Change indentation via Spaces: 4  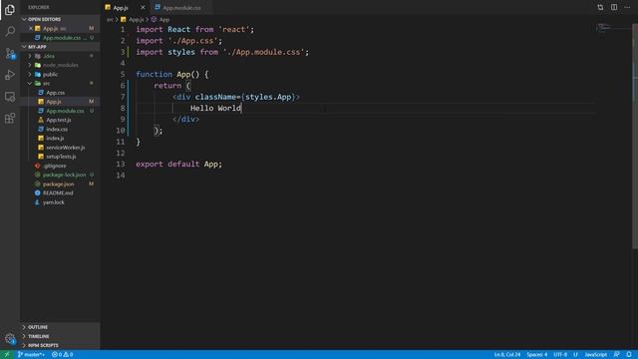pos(536,355)
